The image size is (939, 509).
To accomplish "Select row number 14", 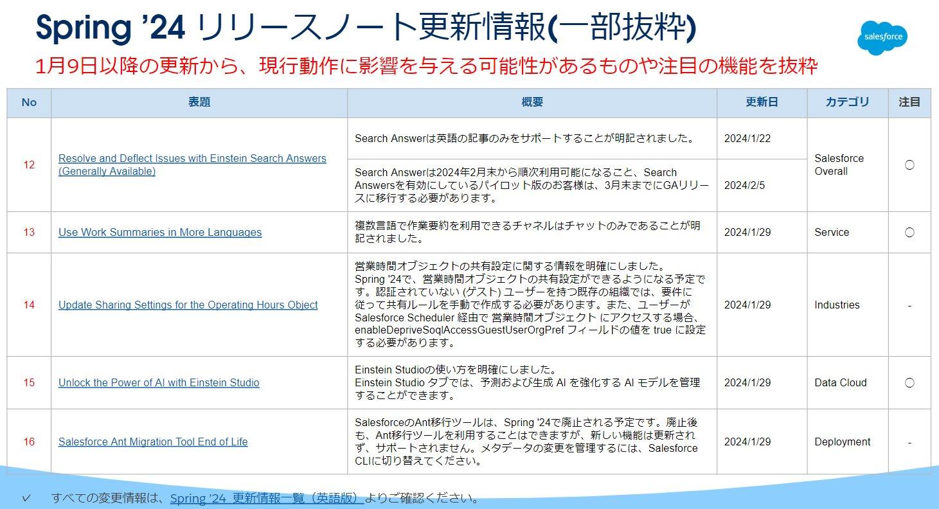I will [29, 305].
